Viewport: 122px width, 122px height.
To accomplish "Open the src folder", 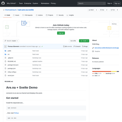I will click(x=9, y=54).
